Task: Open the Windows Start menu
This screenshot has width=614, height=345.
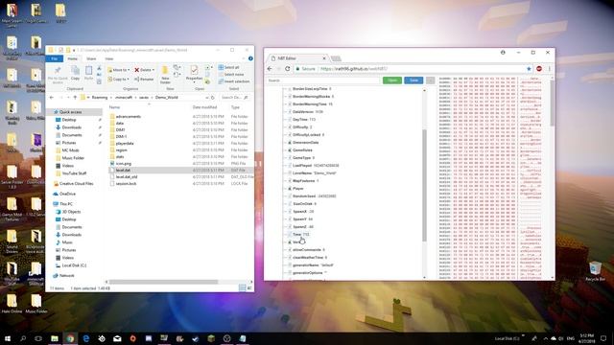Action: (8, 338)
